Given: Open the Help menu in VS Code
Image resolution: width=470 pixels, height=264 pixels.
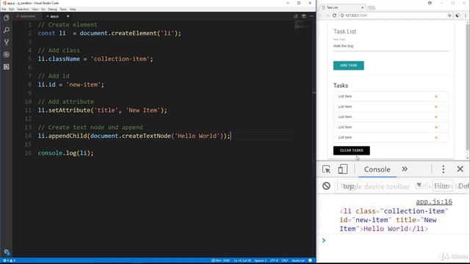Looking at the screenshot, I should 73,10.
